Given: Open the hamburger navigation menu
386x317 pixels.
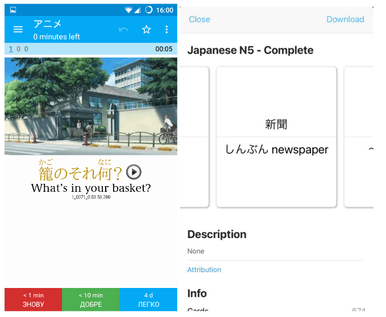Looking at the screenshot, I should (x=18, y=30).
